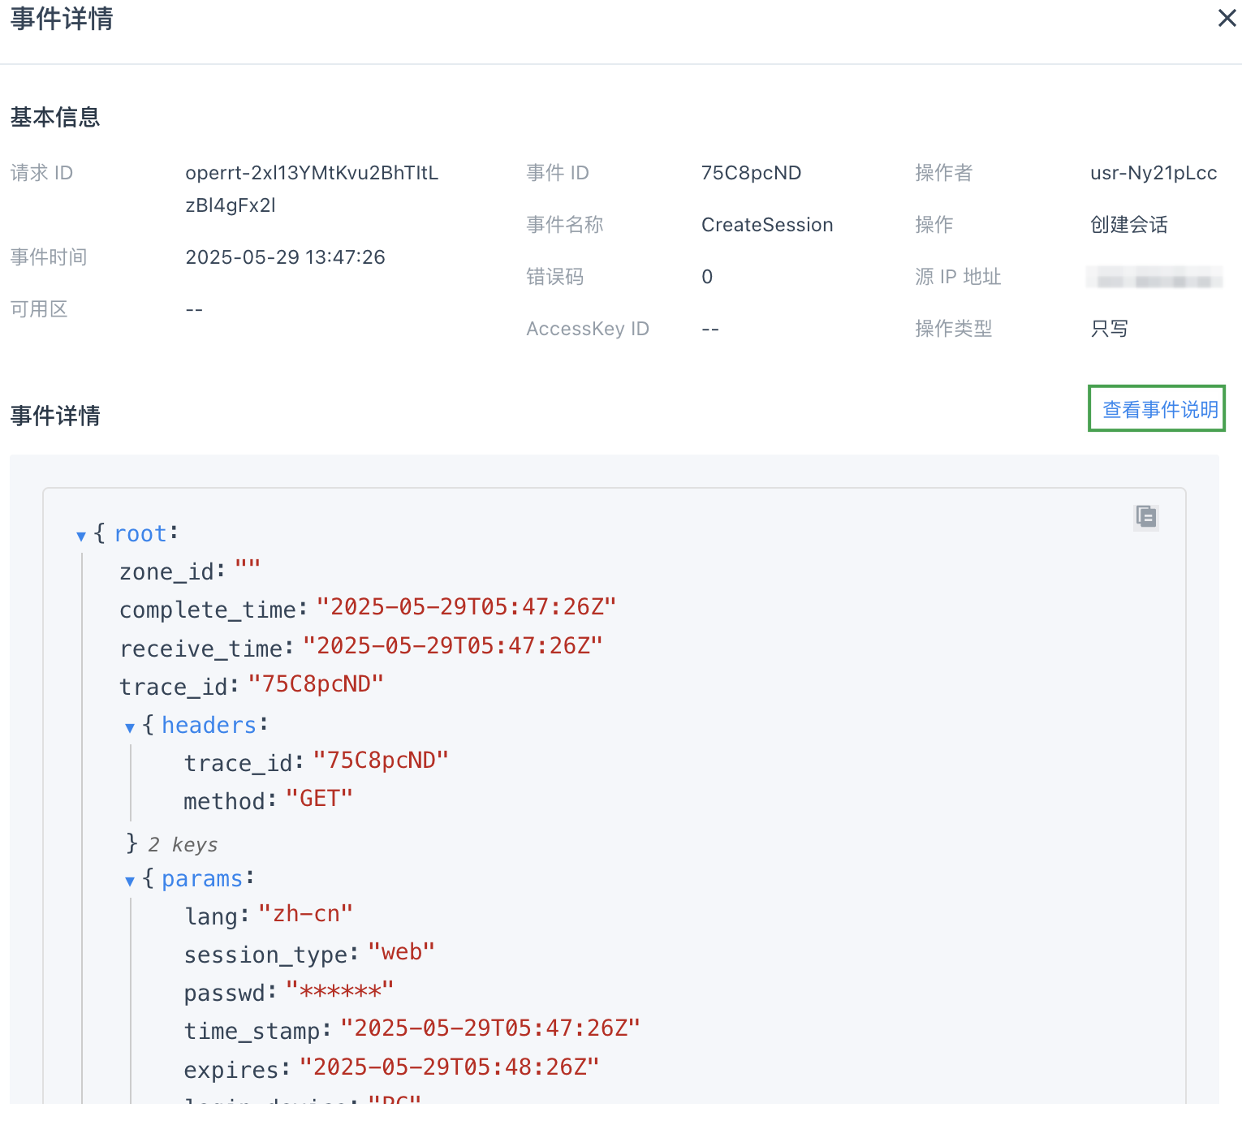
Task: Click the headers key label
Action: [x=209, y=725]
